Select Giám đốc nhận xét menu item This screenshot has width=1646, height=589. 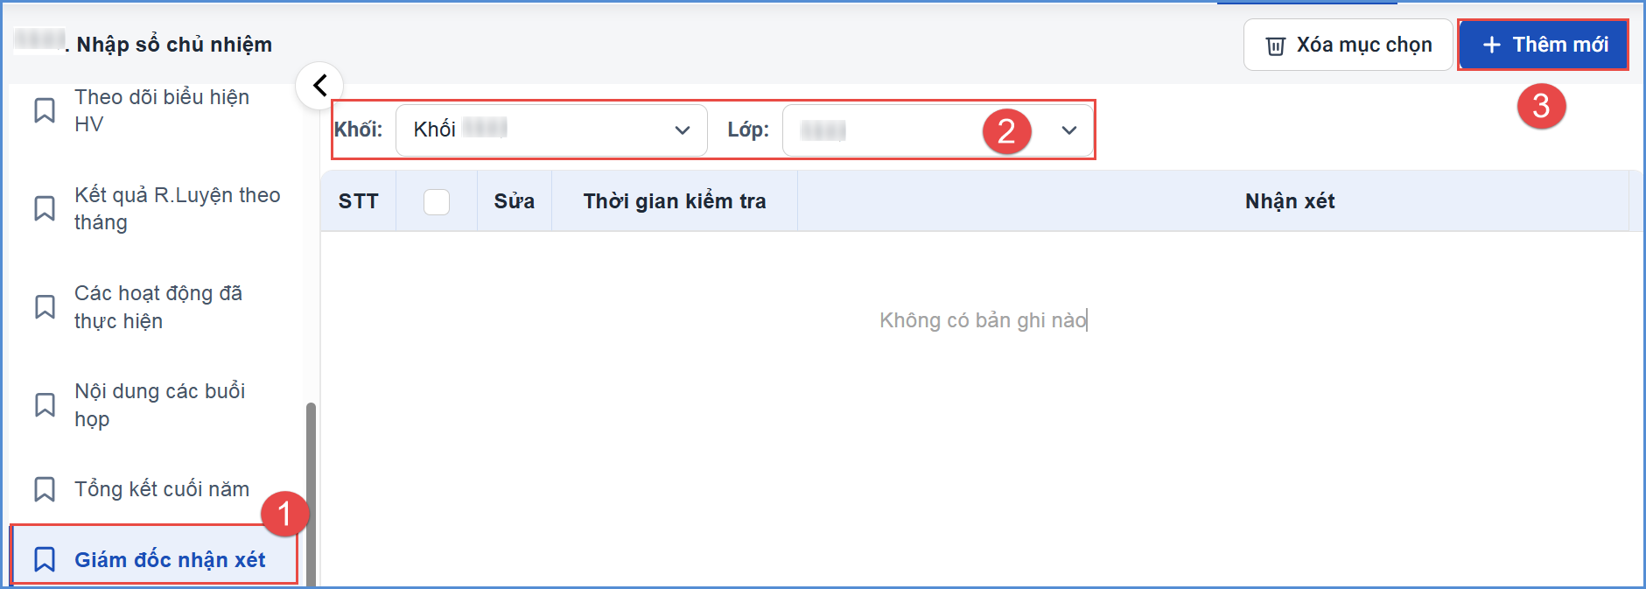(153, 559)
